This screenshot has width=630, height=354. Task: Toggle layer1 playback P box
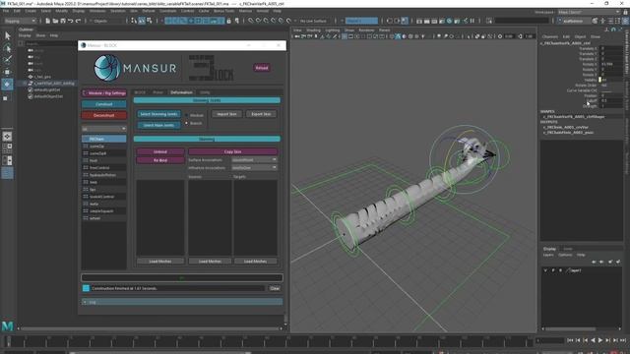553,270
